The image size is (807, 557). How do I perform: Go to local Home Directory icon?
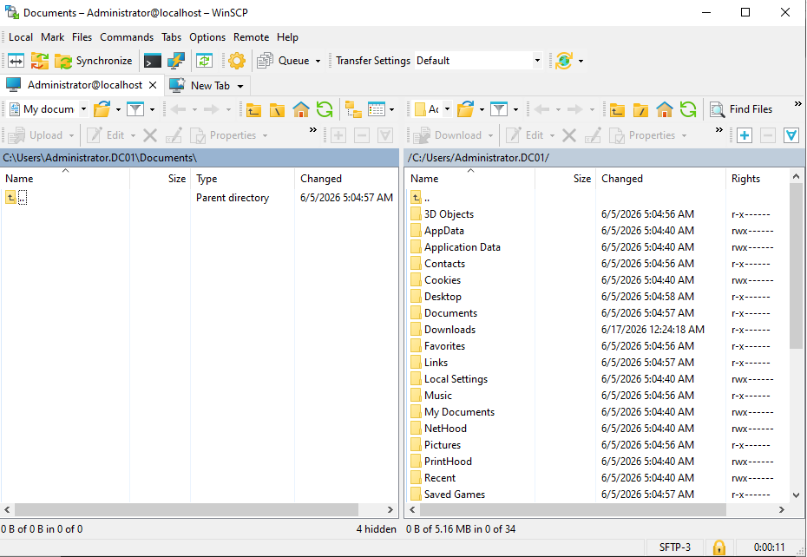(300, 109)
